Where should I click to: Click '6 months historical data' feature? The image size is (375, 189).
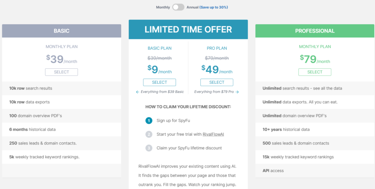[x=61, y=129]
